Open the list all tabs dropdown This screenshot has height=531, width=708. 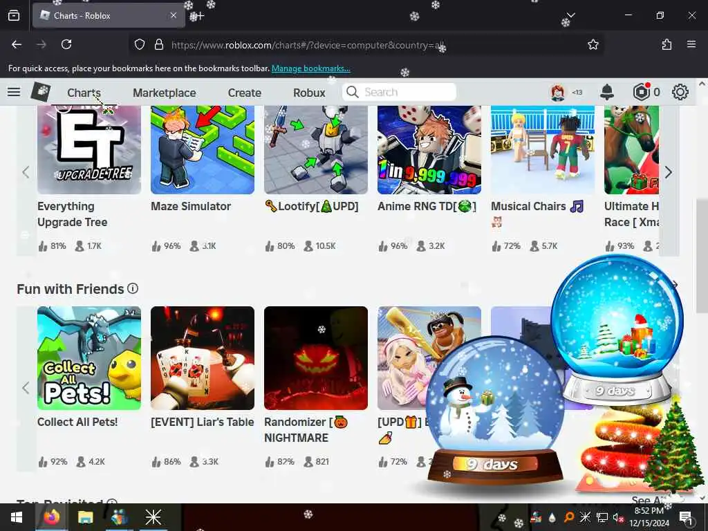(x=570, y=15)
